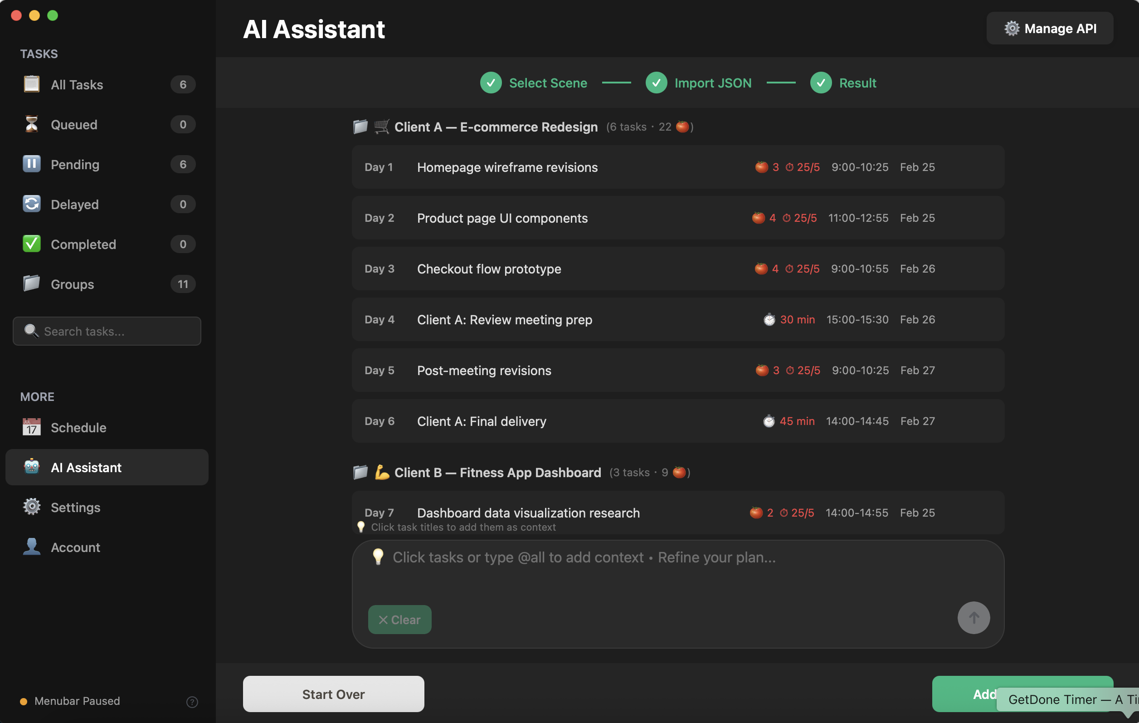Click the Schedule calendar icon
Screen dimensions: 1139x723
[31, 427]
